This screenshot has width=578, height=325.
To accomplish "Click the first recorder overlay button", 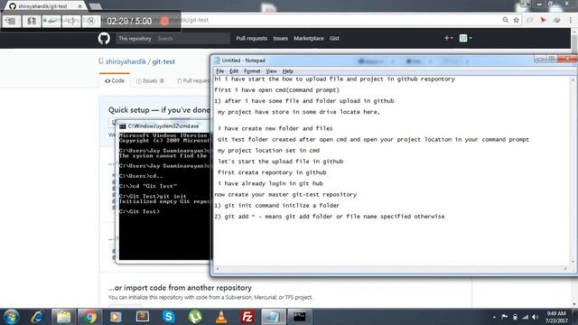I will click(12, 21).
